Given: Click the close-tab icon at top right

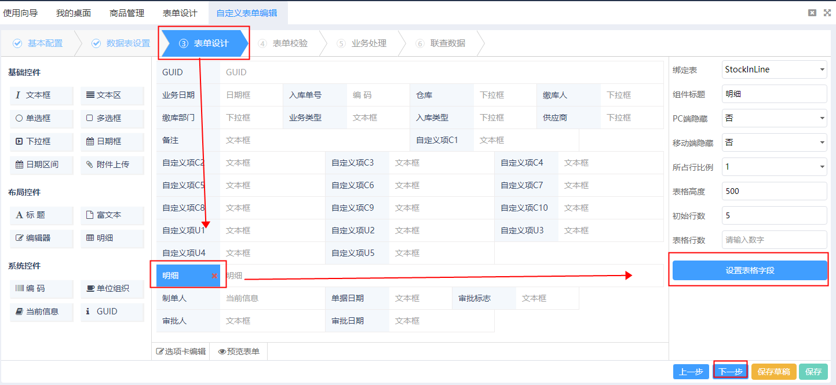Looking at the screenshot, I should pyautogui.click(x=812, y=13).
